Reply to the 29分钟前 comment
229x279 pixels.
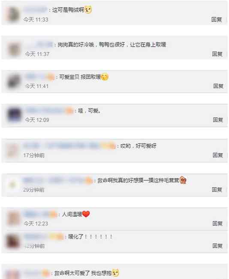(217, 190)
